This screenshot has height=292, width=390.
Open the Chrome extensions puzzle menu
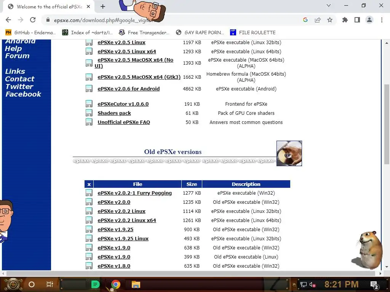pos(345,20)
